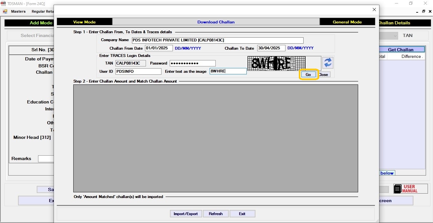The image size is (433, 223).
Task: Click the User ID text field
Action: click(x=138, y=71)
